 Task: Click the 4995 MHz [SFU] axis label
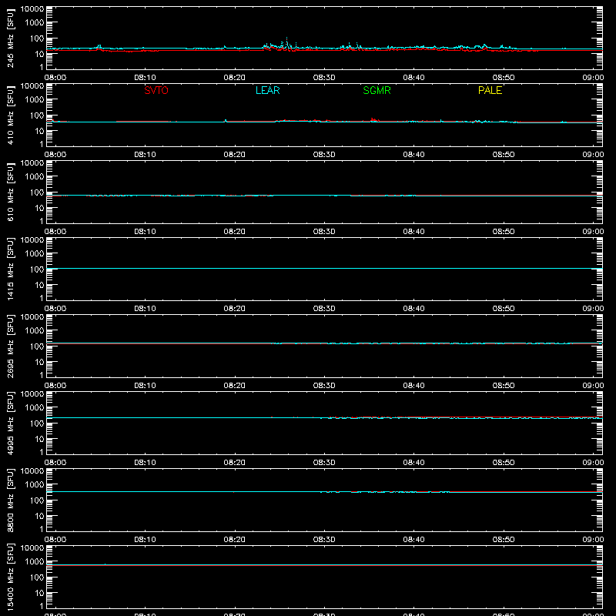(10, 423)
